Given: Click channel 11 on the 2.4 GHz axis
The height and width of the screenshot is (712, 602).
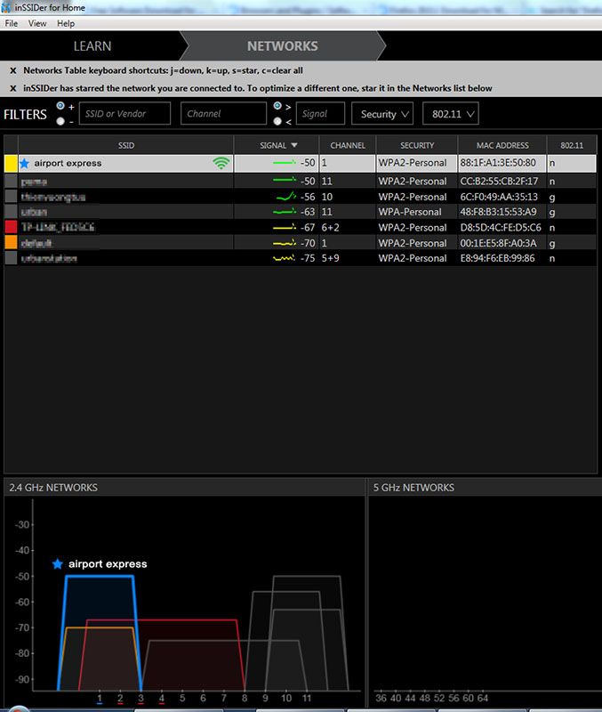Looking at the screenshot, I should 307,698.
